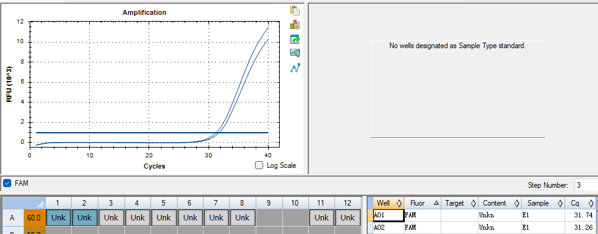Select plate column 1 header
The image size is (598, 234).
pos(58,203)
